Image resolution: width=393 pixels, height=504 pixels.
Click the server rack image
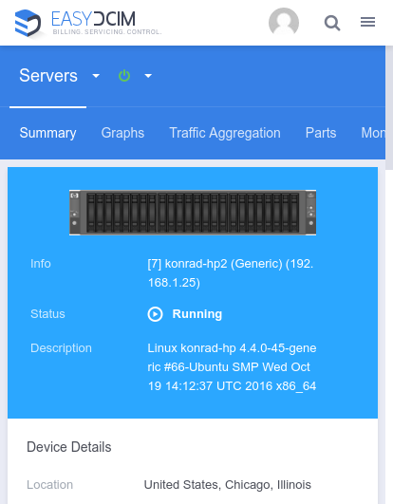coord(193,213)
